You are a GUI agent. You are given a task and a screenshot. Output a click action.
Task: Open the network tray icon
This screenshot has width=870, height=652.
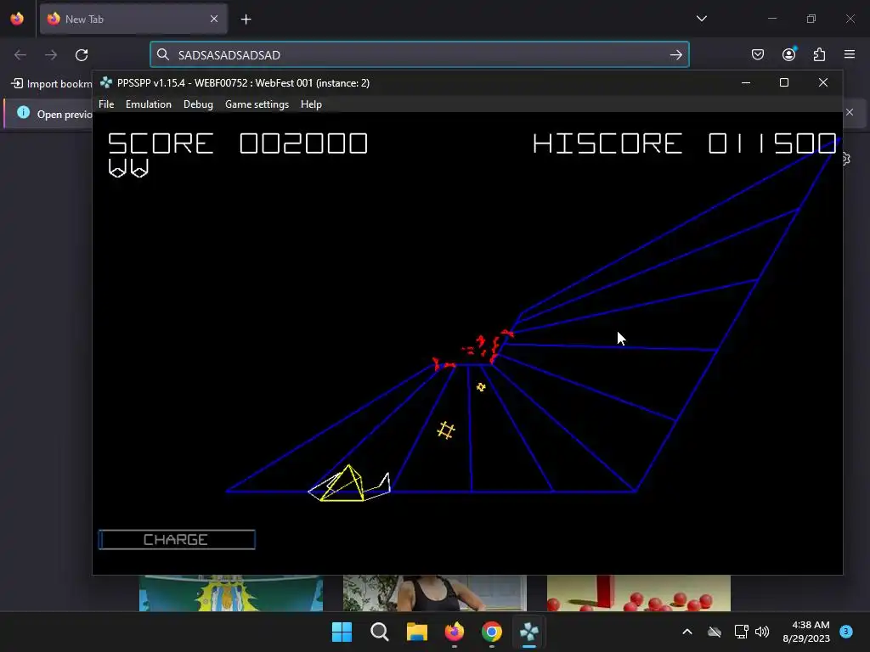click(741, 632)
